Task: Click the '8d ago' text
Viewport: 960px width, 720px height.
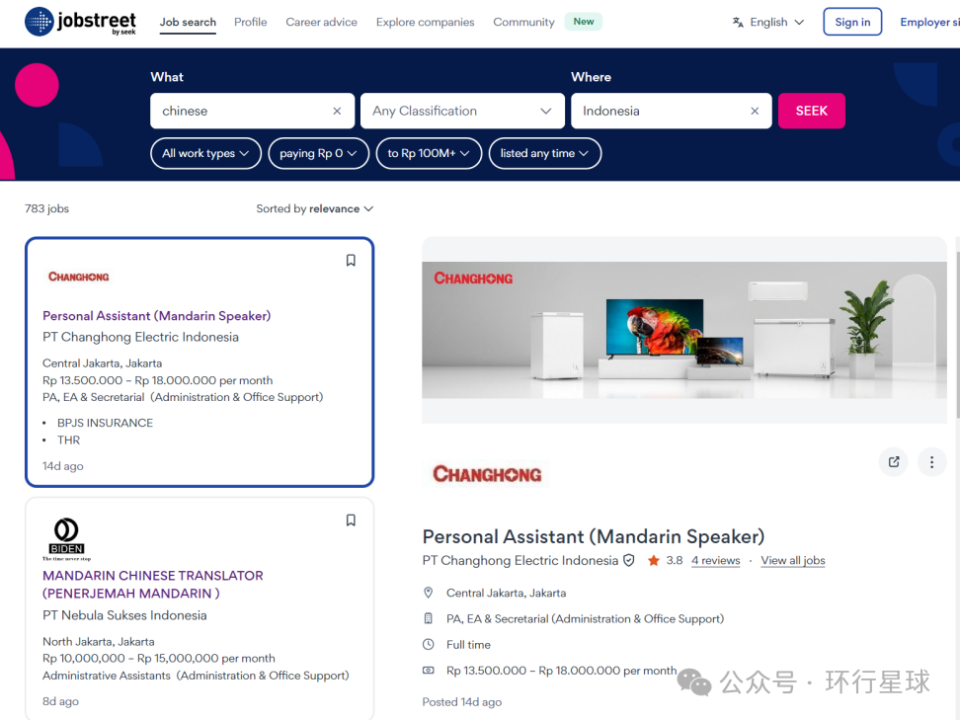Action: click(60, 701)
